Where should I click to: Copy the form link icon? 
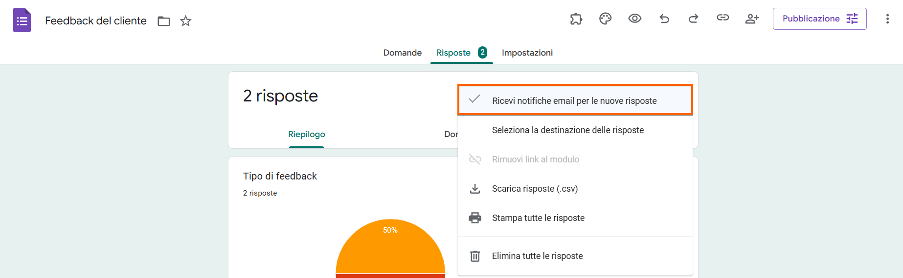pyautogui.click(x=722, y=18)
